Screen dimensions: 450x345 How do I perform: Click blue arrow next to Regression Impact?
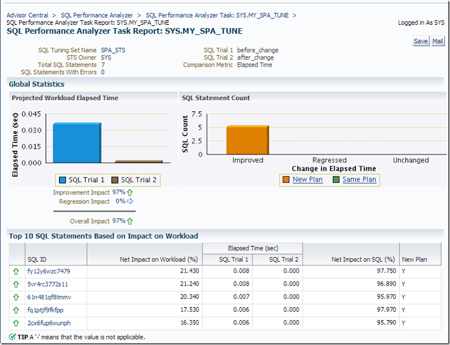130,201
